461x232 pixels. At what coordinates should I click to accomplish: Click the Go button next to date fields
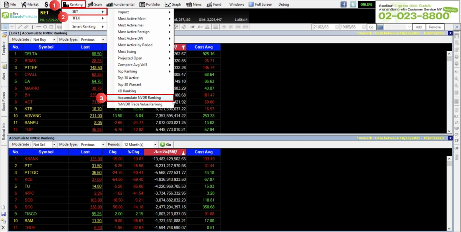371,27
